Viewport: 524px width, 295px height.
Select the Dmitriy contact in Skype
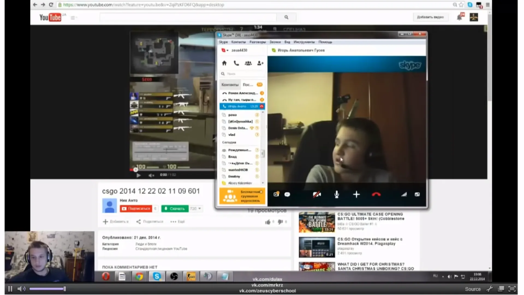[240, 176]
